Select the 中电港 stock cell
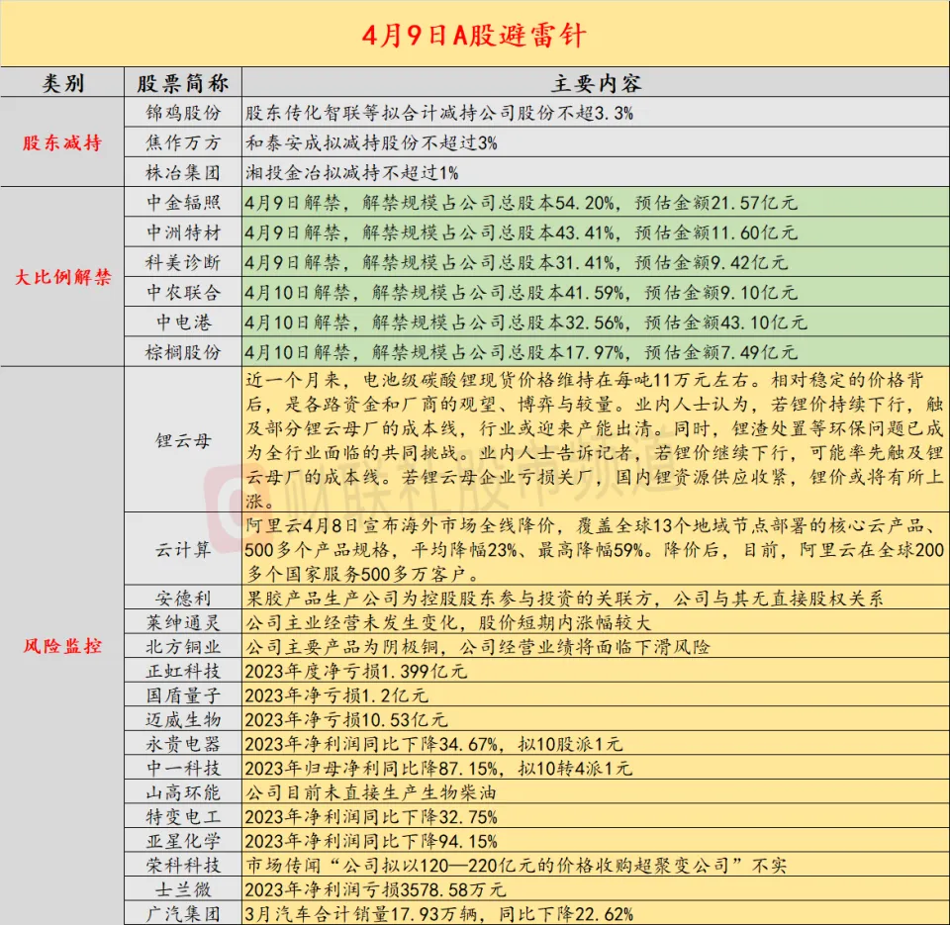 click(x=183, y=323)
